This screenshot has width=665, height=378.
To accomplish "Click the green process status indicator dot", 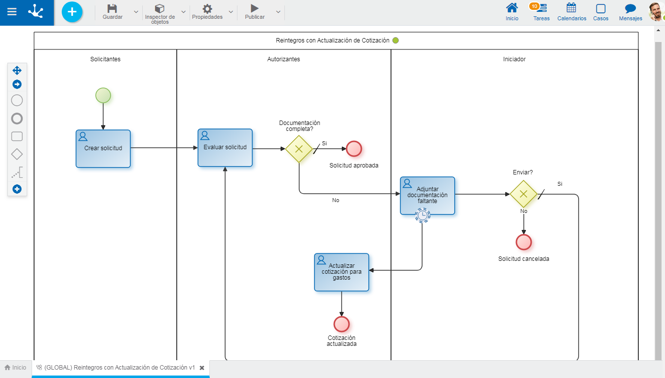I will click(x=395, y=41).
